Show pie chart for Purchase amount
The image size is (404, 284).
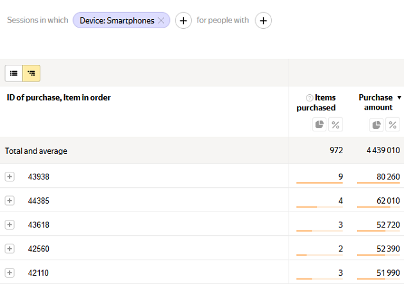(376, 124)
